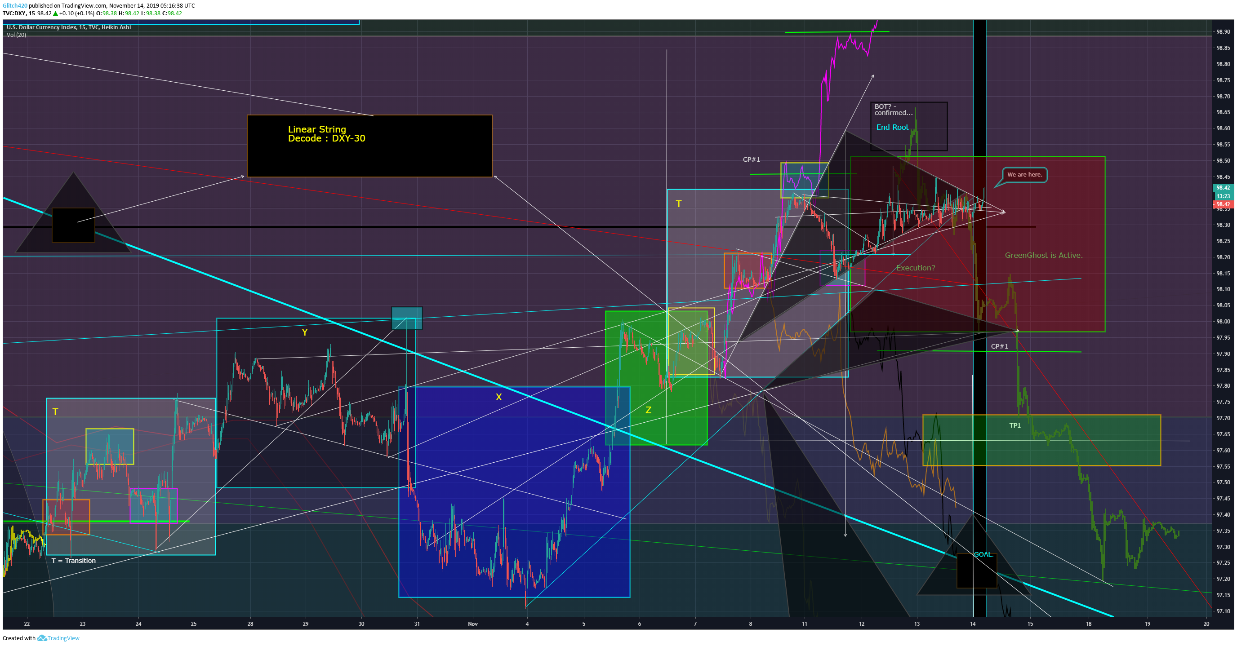Click the '22' date on the time axis
Viewport: 1237px width, 646px height.
point(27,624)
